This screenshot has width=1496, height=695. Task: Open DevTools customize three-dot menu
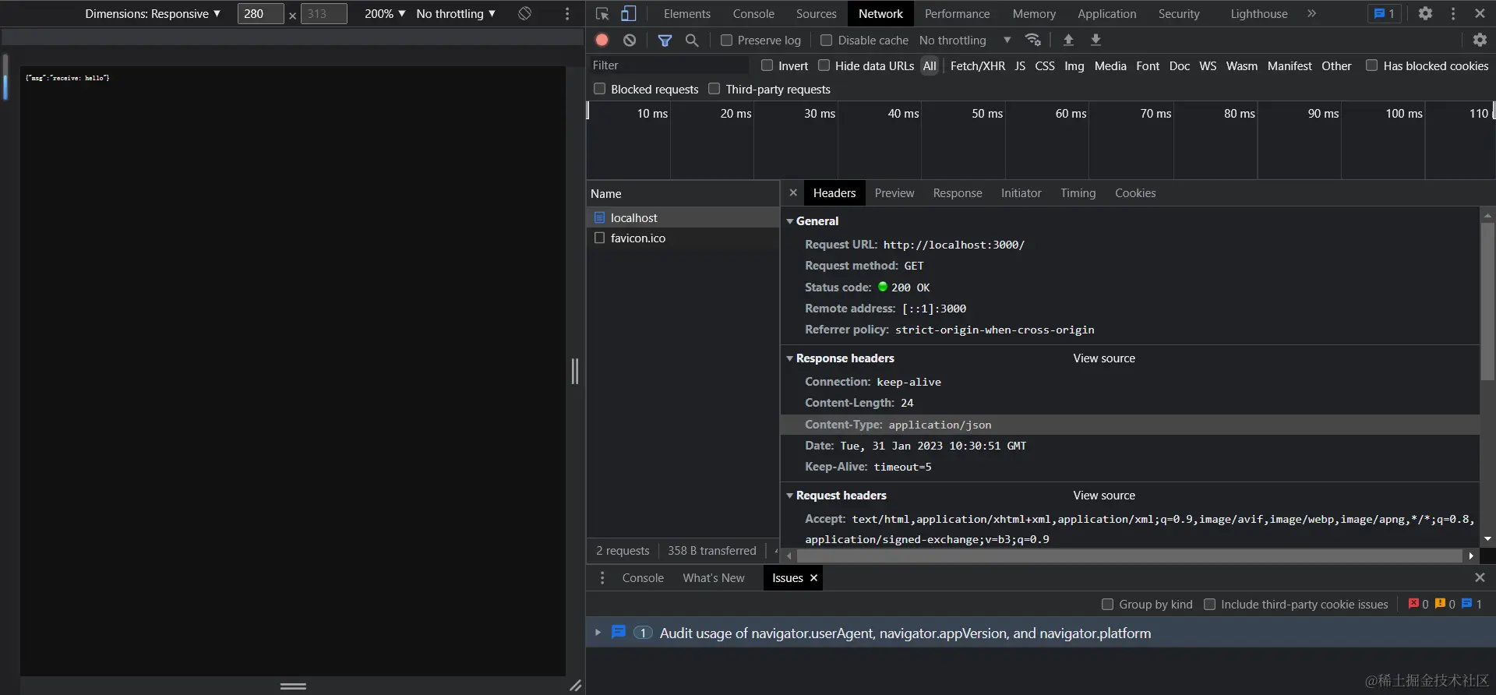[x=1453, y=13]
